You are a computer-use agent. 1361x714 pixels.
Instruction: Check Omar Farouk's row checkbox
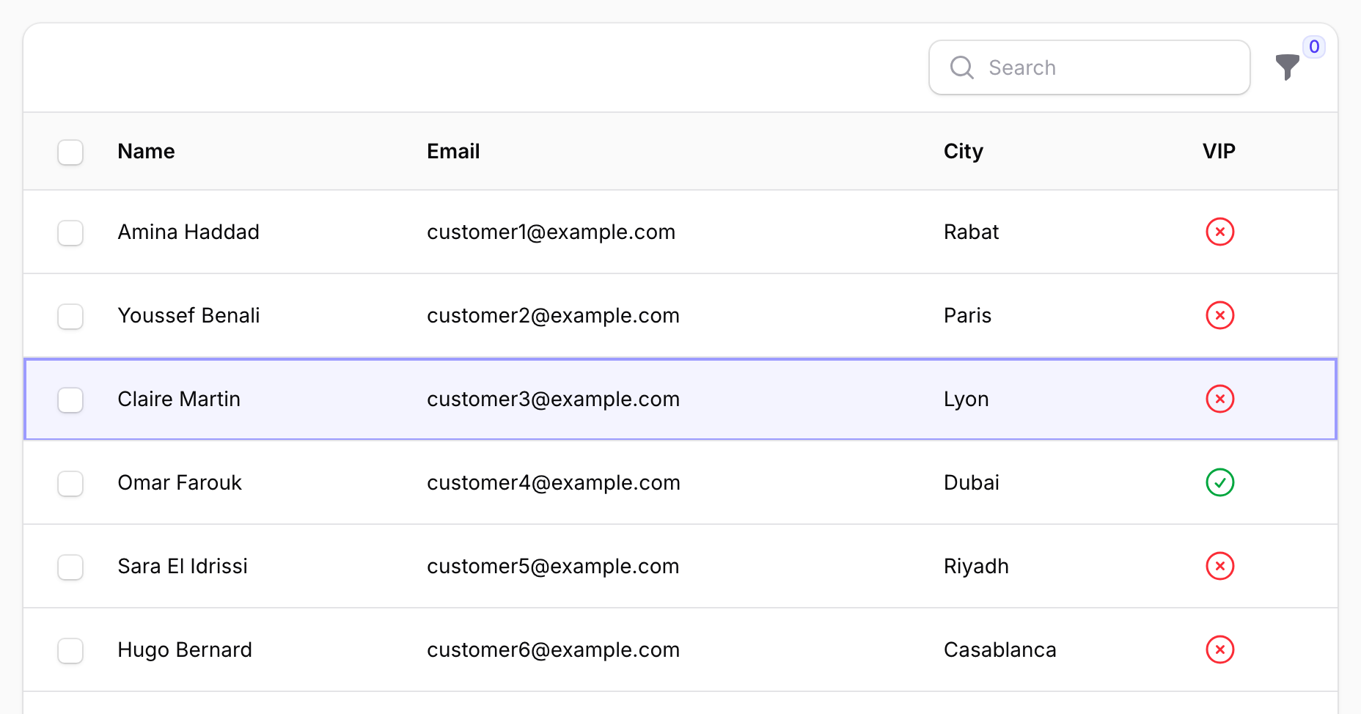pyautogui.click(x=70, y=484)
